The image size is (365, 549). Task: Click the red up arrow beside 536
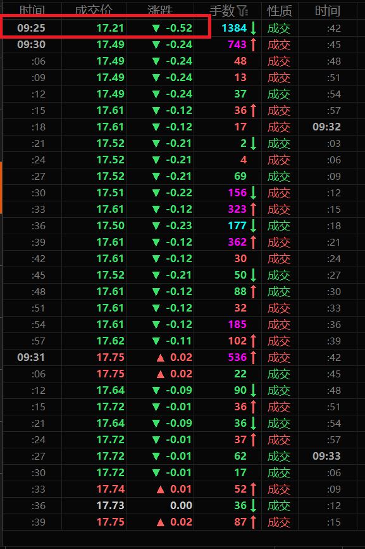[x=254, y=358]
